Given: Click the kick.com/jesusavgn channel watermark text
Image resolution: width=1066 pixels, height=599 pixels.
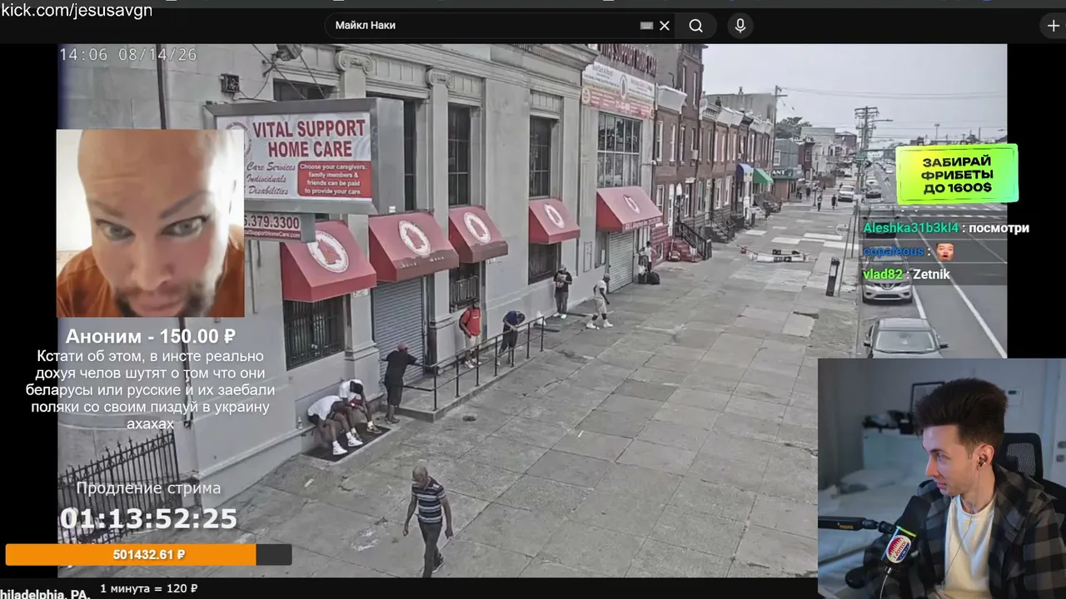Looking at the screenshot, I should (x=77, y=10).
